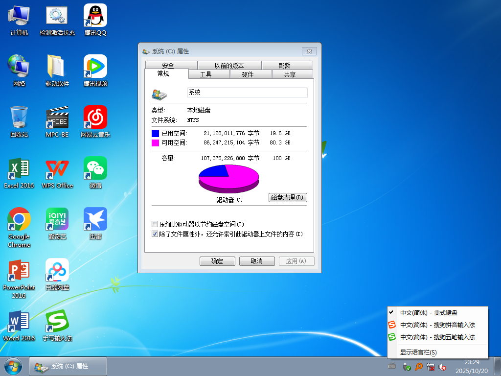501x376 pixels.
Task: Switch to the 安全 tab
Action: (x=168, y=66)
